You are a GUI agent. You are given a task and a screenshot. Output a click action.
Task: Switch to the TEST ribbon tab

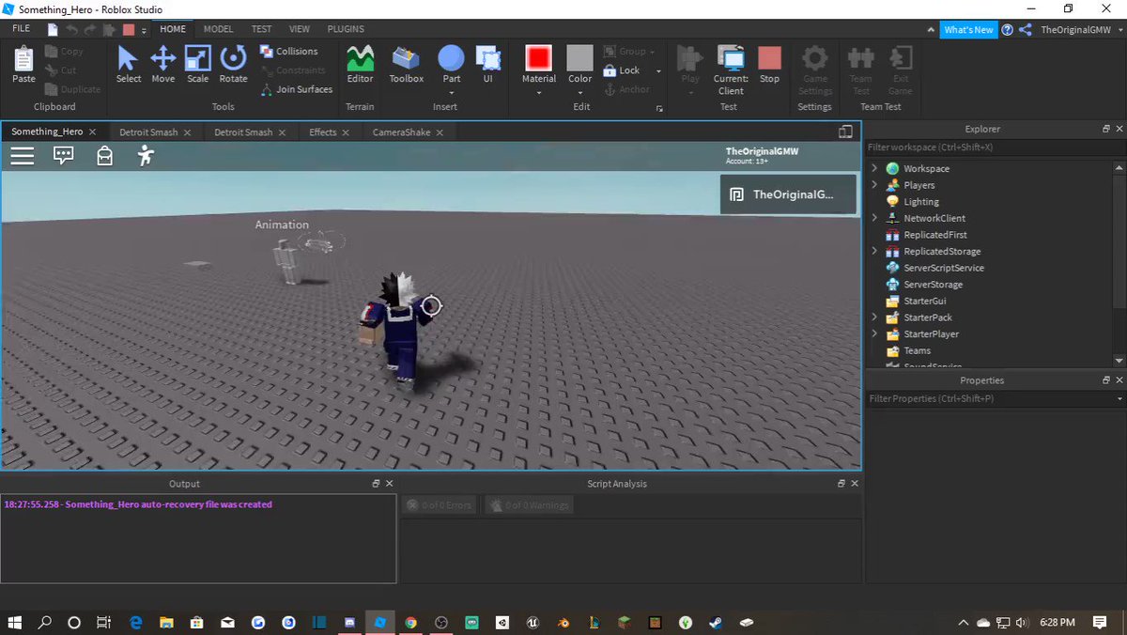pyautogui.click(x=262, y=29)
